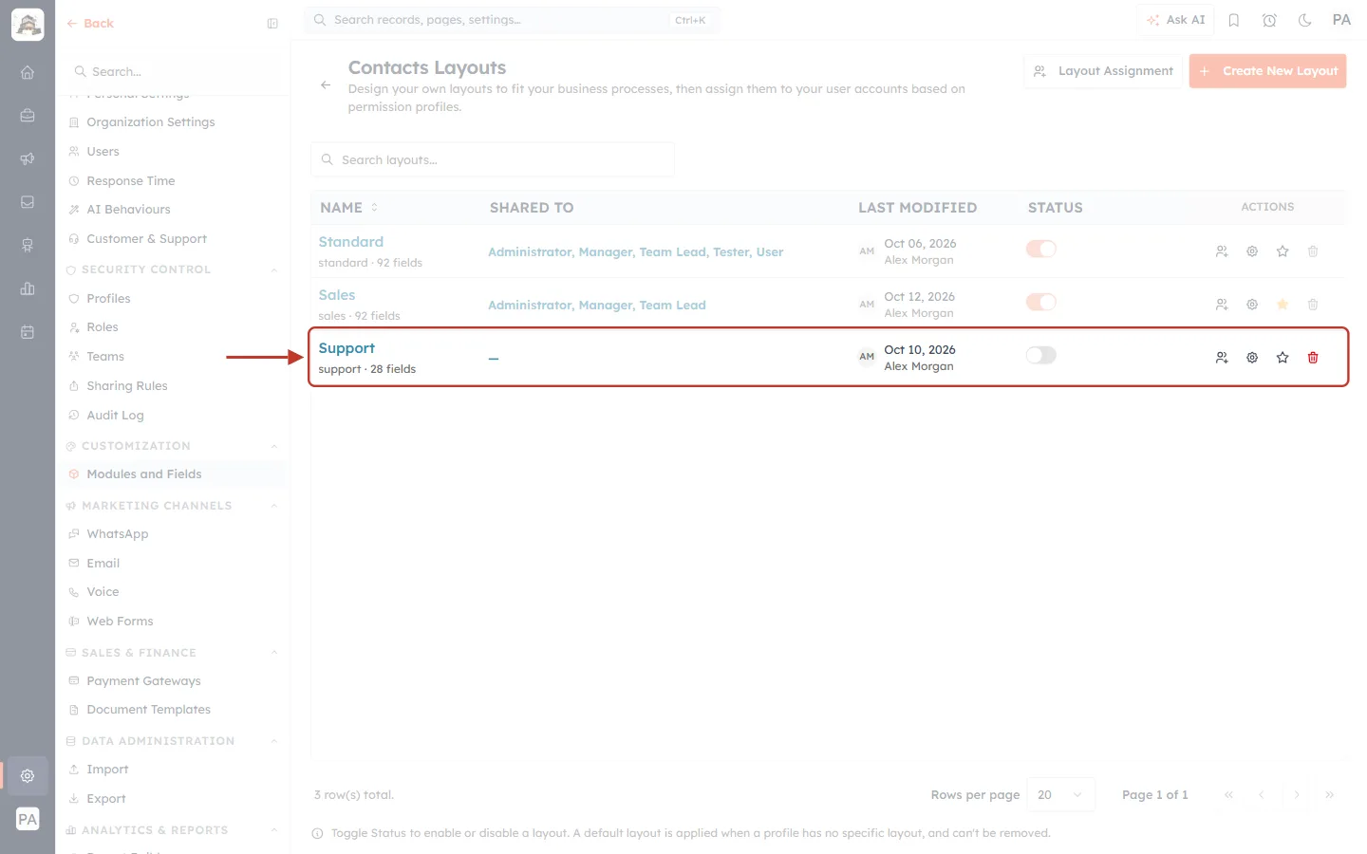Open reminders alarm clock icon

(x=1269, y=20)
